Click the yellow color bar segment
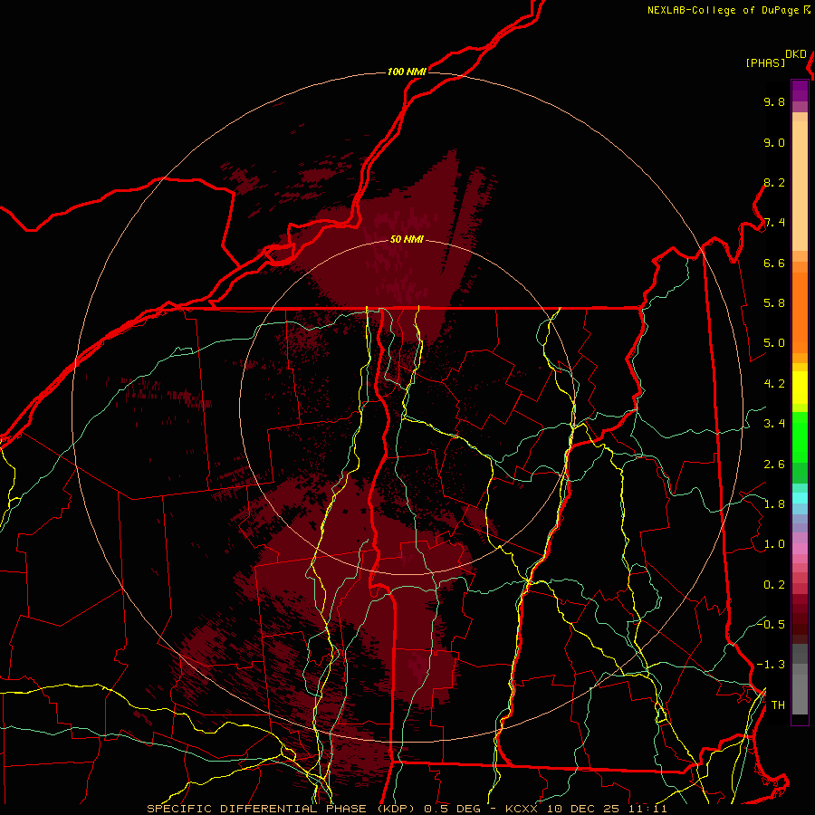 coord(800,388)
